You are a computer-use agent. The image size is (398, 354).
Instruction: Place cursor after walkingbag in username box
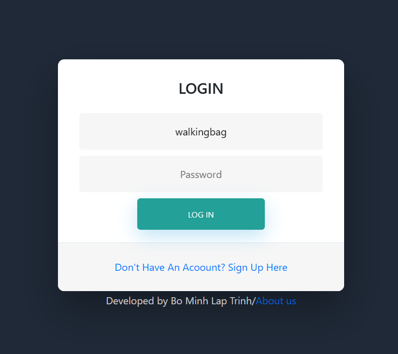pos(227,132)
